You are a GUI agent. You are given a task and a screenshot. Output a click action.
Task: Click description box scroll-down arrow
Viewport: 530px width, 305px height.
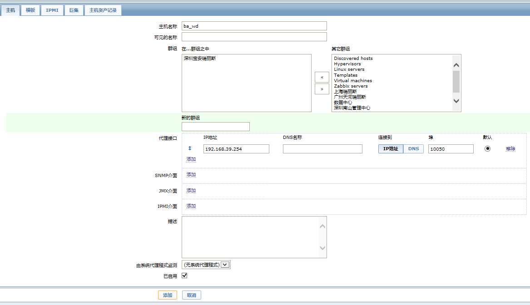(322, 248)
